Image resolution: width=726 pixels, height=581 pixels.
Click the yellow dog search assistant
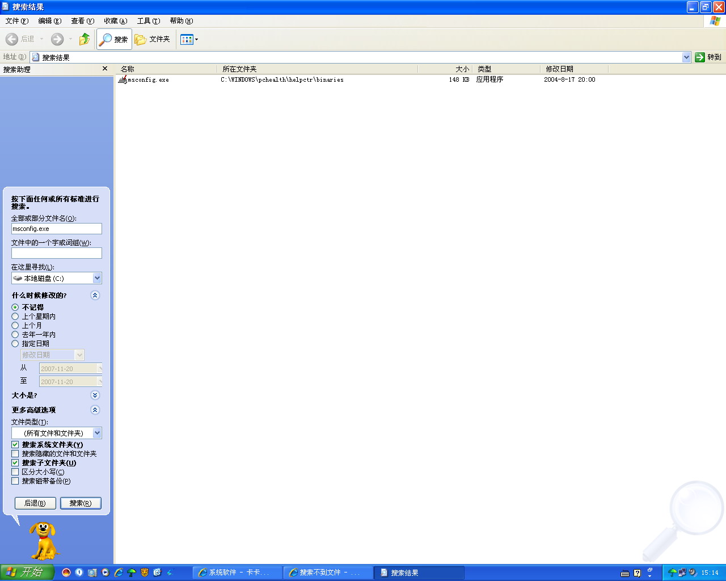point(44,541)
